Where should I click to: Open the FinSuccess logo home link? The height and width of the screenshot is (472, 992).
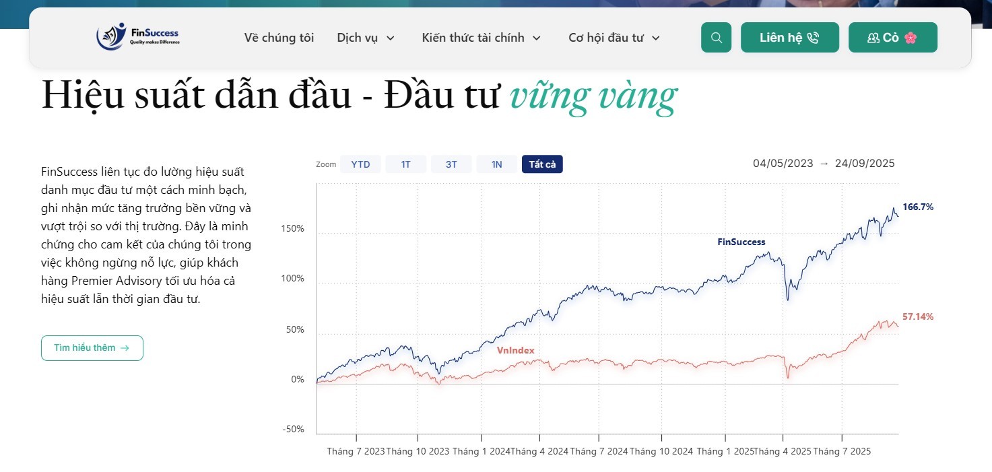[138, 37]
